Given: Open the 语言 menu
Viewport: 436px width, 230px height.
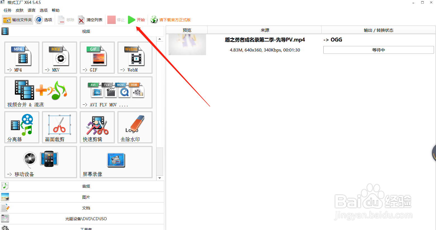Looking at the screenshot, I should 32,10.
